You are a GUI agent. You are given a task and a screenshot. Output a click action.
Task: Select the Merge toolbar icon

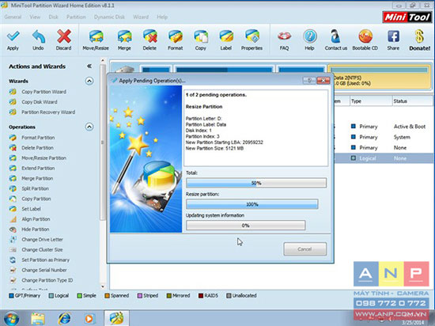coord(124,36)
